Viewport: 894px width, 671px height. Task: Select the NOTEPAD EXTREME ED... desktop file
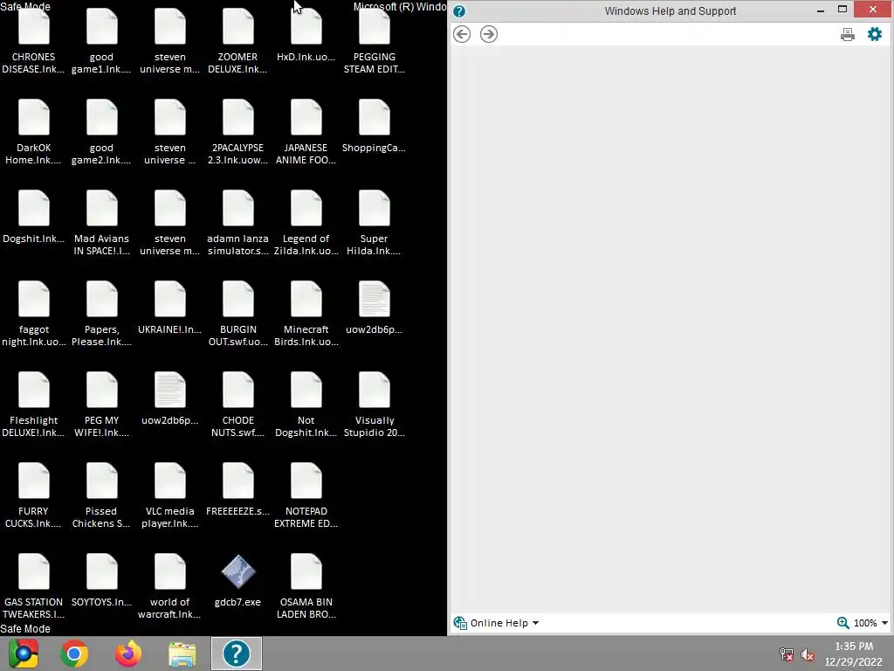[x=306, y=495]
